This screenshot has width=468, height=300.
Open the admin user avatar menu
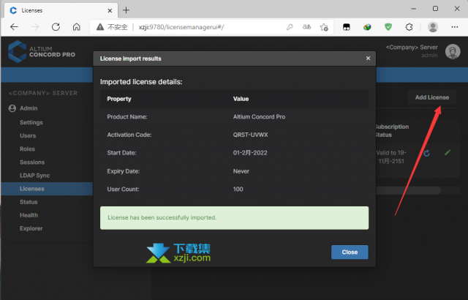click(x=453, y=51)
